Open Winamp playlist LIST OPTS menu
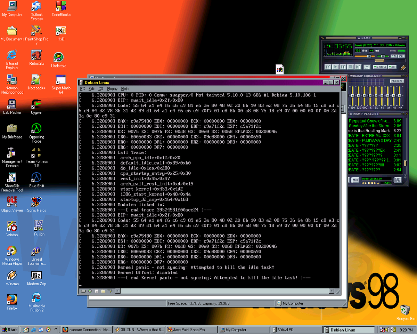Screen dimensions: 417x334 pos(398,180)
